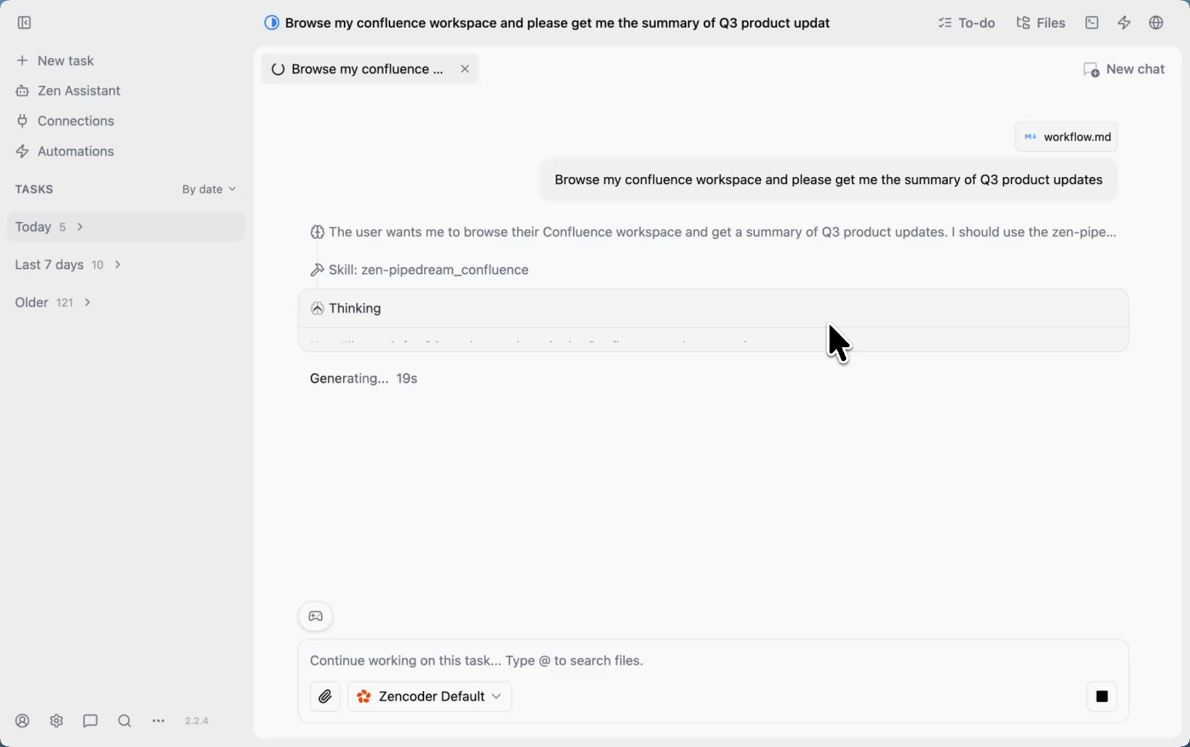Open search with the magnifier icon
Viewport: 1190px width, 747px height.
click(x=125, y=721)
